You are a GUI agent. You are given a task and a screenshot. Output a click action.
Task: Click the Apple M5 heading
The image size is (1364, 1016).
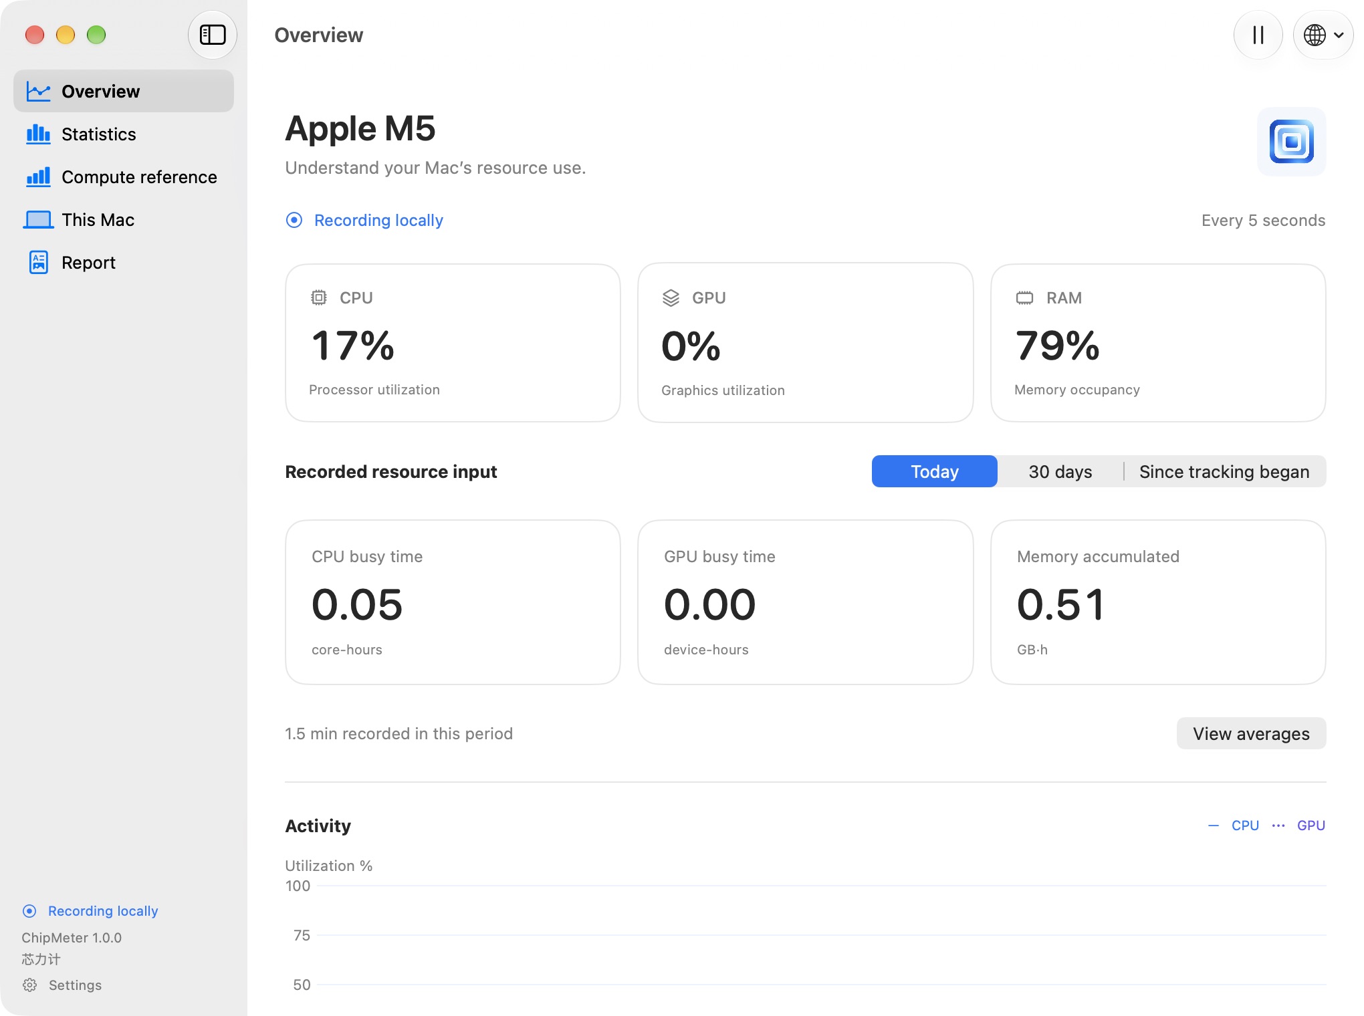[360, 128]
